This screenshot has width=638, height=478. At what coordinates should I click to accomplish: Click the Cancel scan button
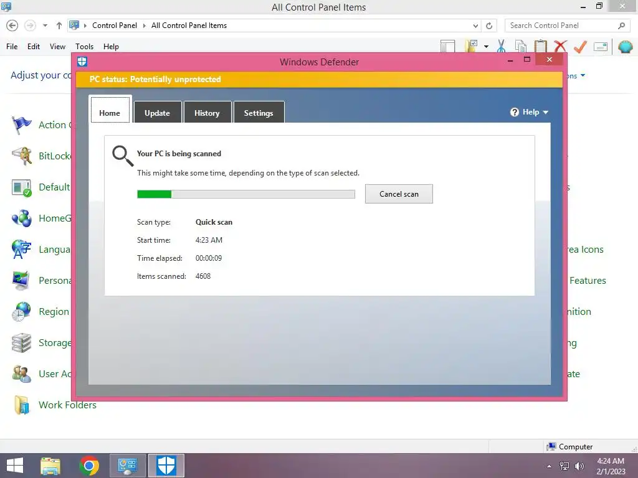(399, 194)
